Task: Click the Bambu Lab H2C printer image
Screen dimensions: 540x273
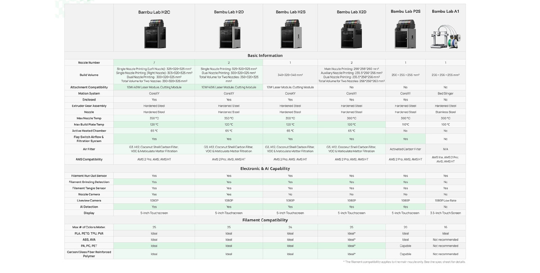Action: [x=154, y=34]
